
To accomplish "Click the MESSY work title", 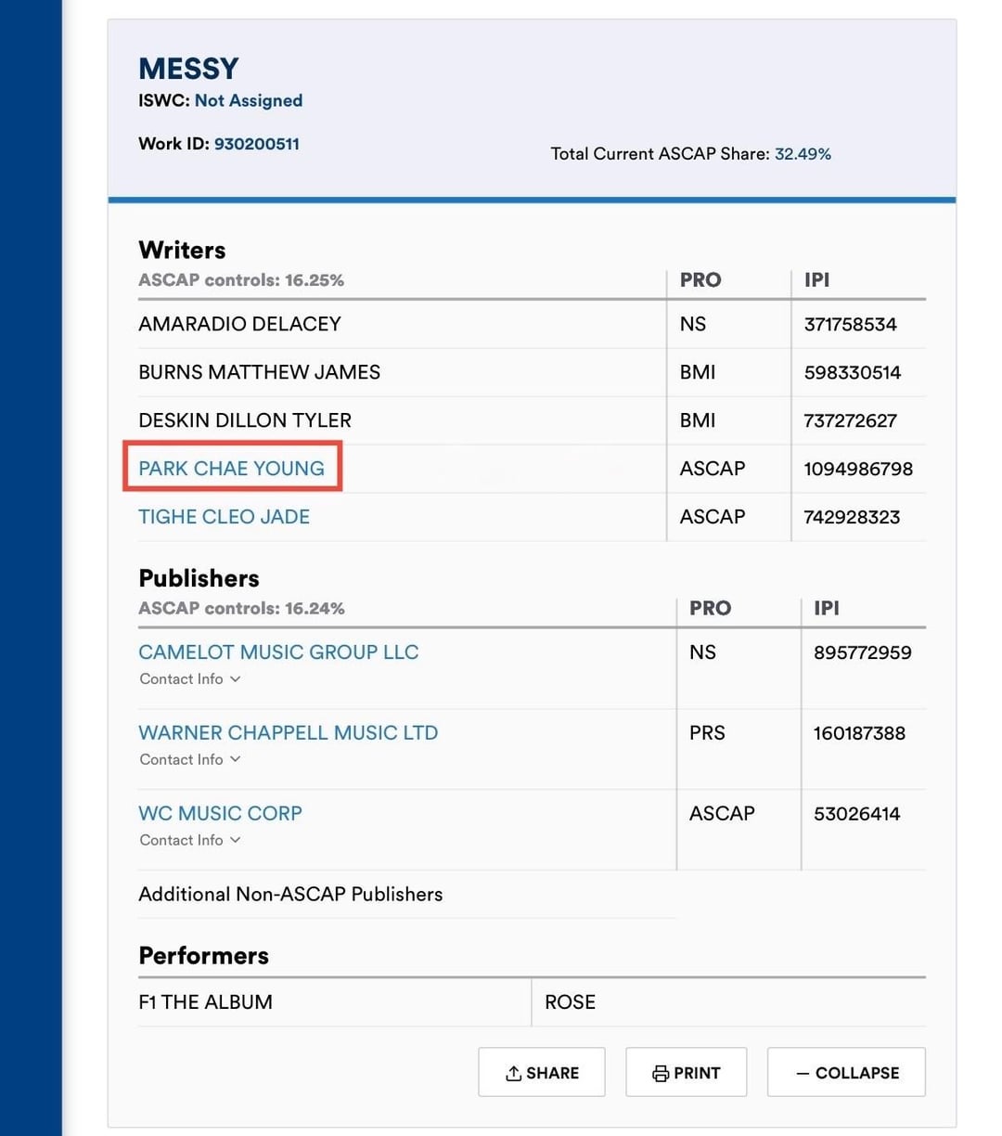I will click(188, 69).
